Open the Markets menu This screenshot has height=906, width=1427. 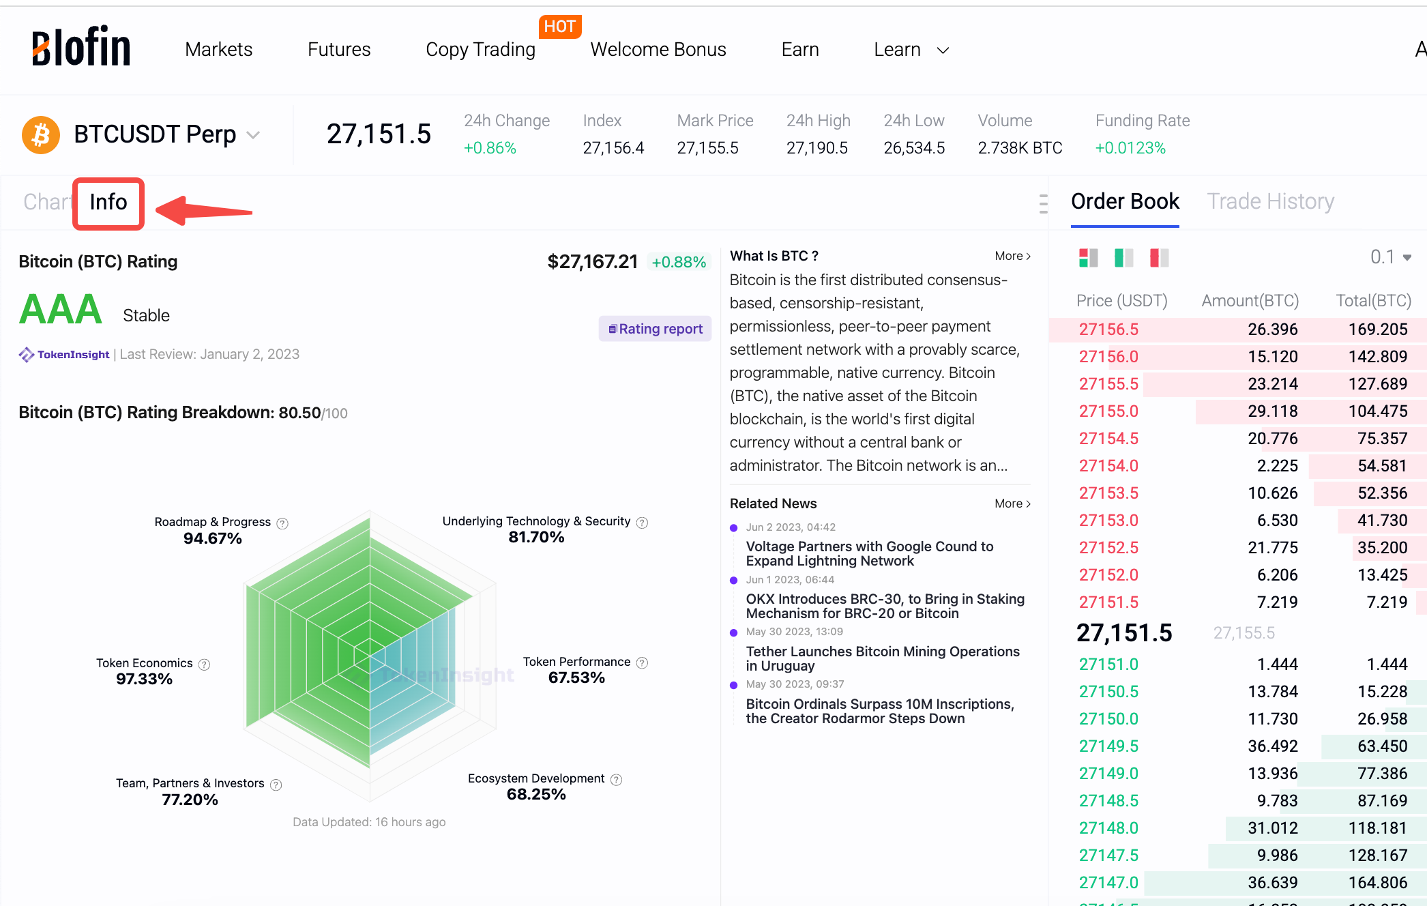click(x=218, y=49)
